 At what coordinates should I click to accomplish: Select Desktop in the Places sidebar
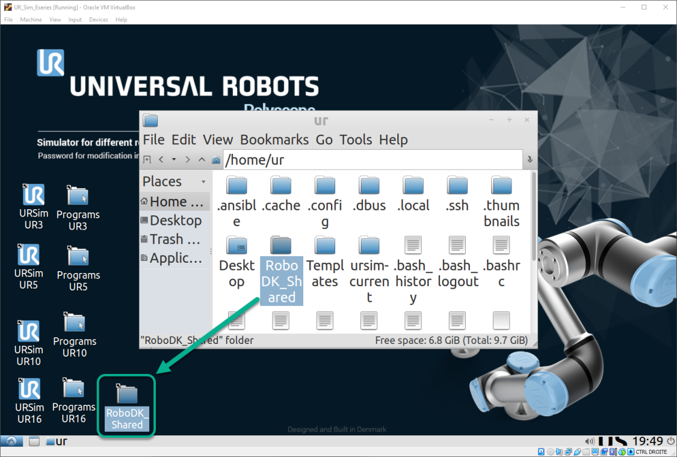tap(178, 220)
